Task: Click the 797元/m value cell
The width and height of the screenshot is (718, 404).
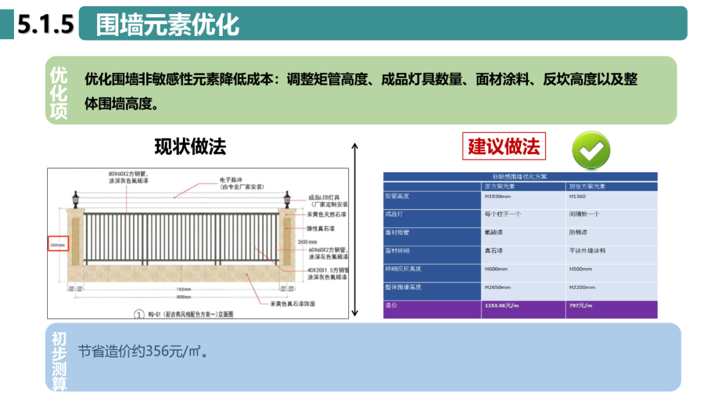Action: 582,307
